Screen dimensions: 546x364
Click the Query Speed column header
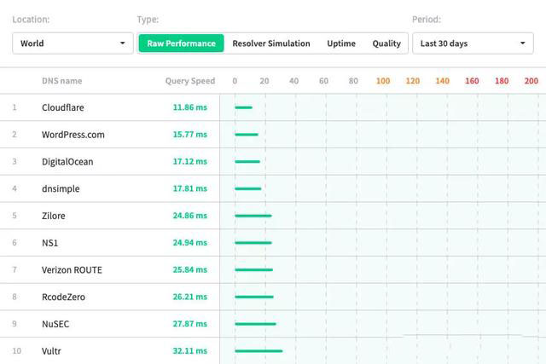190,81
